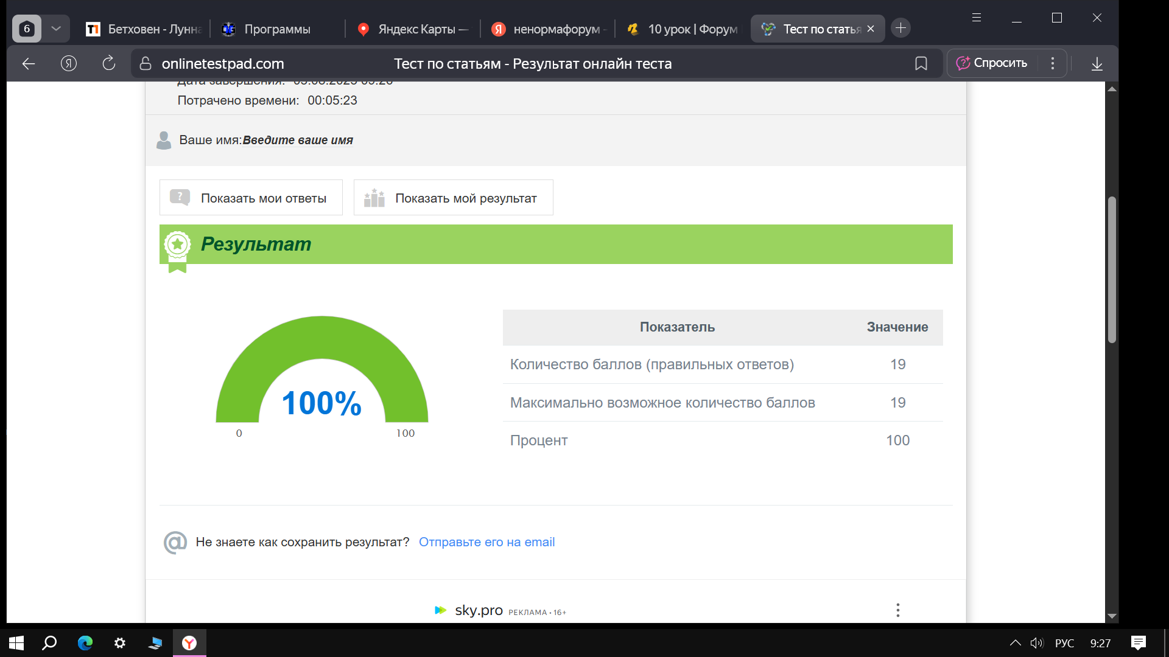Open the downloads icon in the toolbar

[1097, 63]
